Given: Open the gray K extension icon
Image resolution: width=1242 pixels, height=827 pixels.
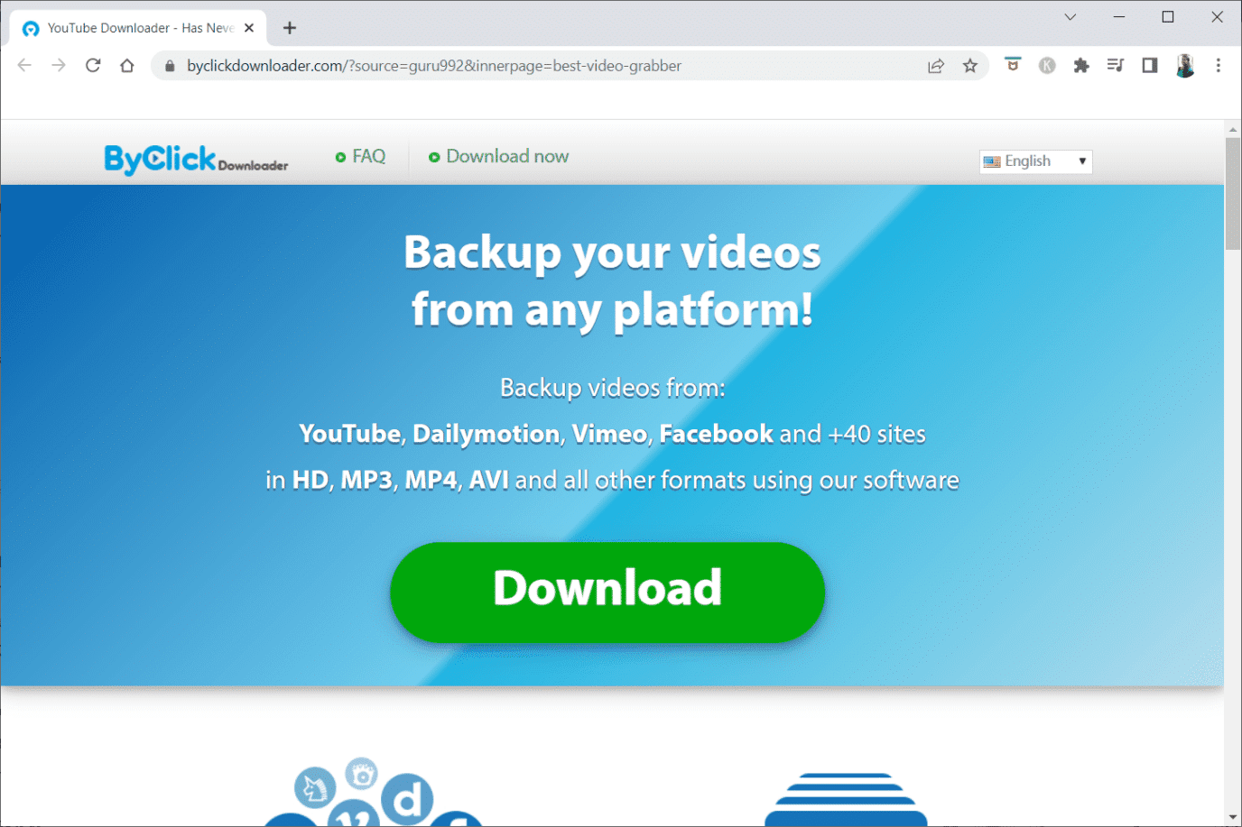Looking at the screenshot, I should [x=1047, y=65].
